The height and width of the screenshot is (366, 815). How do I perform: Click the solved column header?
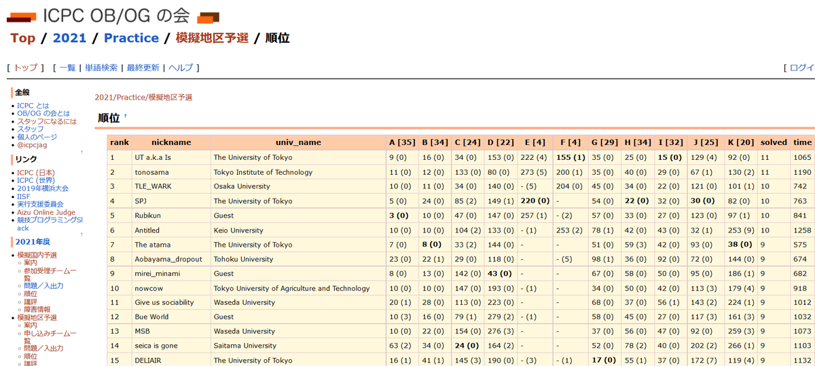774,142
